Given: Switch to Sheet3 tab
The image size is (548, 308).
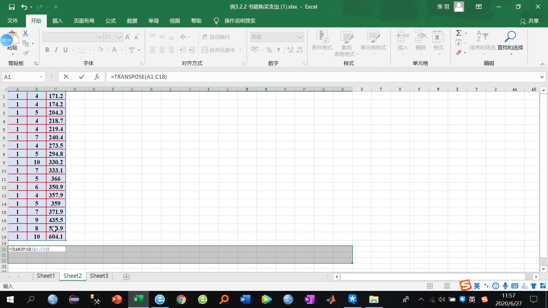Looking at the screenshot, I should click(99, 276).
